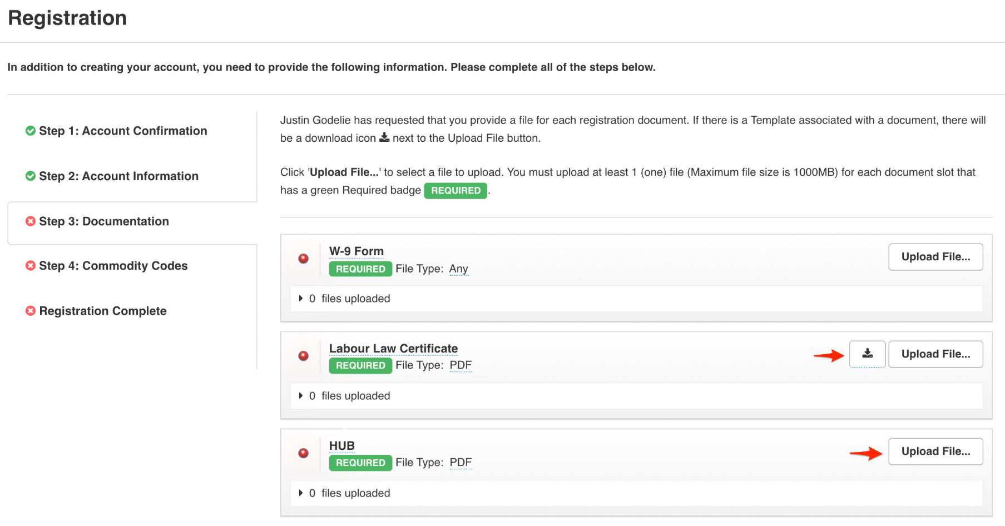Open the Registration Complete step
Viewport: 1005px width, 526px height.
tap(103, 311)
